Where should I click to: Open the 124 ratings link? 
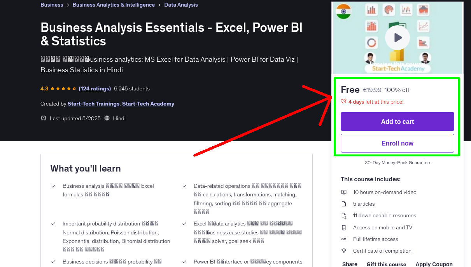(95, 88)
